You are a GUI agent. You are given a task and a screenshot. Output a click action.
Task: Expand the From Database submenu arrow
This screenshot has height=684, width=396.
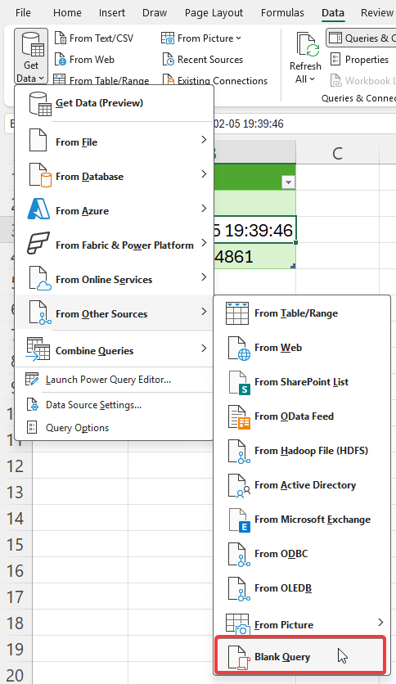(x=204, y=174)
